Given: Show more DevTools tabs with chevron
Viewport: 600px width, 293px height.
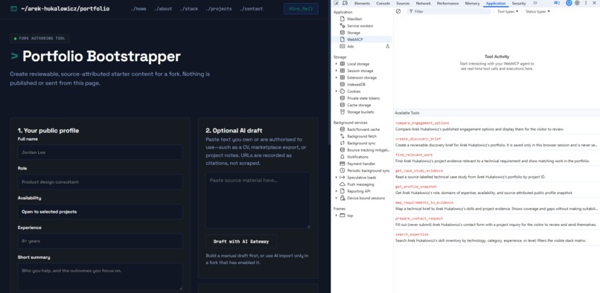Looking at the screenshot, I should [x=535, y=3].
